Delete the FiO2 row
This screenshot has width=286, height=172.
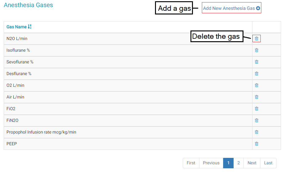point(256,109)
